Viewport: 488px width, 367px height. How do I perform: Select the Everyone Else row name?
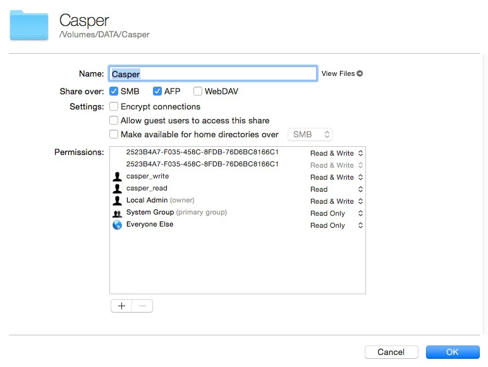tap(150, 224)
